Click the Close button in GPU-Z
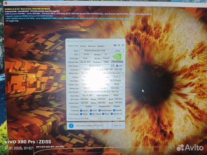207x155 pixels. tap(118, 118)
